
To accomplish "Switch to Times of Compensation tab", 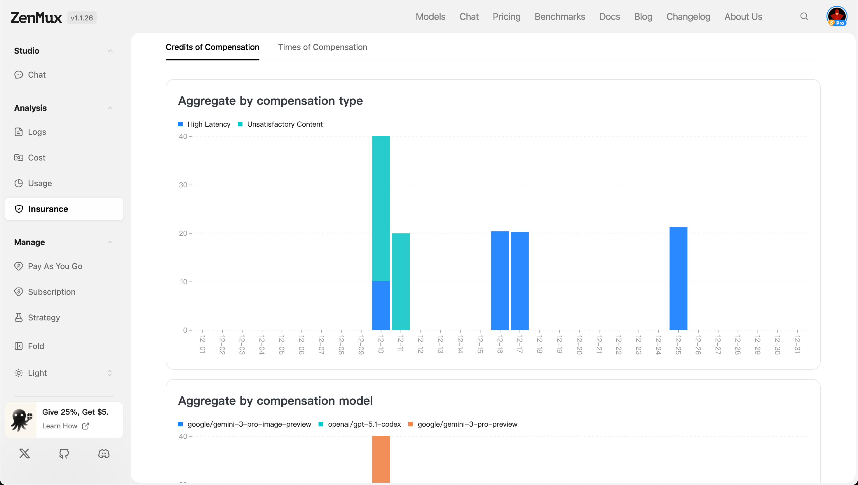I will (x=322, y=47).
